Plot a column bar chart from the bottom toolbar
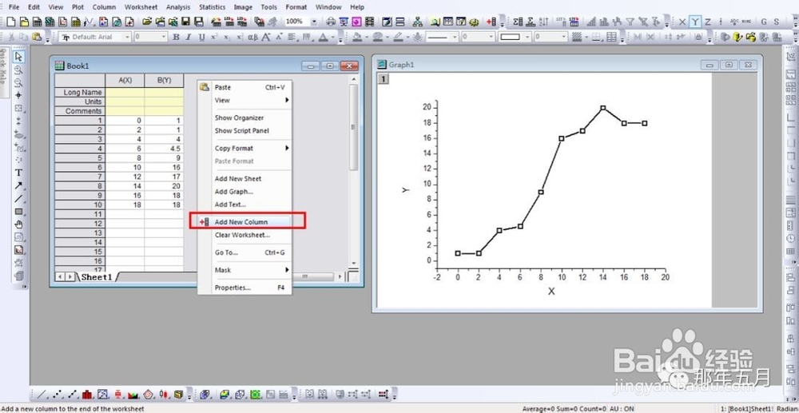799x413 pixels. click(87, 394)
